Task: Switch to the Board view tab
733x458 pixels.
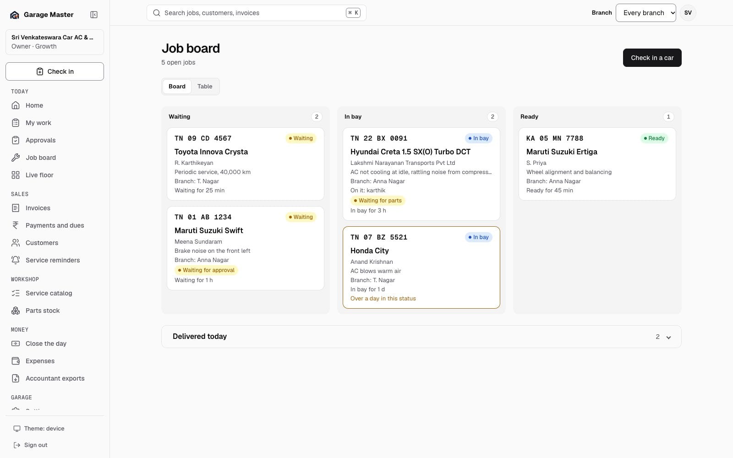Action: (177, 87)
